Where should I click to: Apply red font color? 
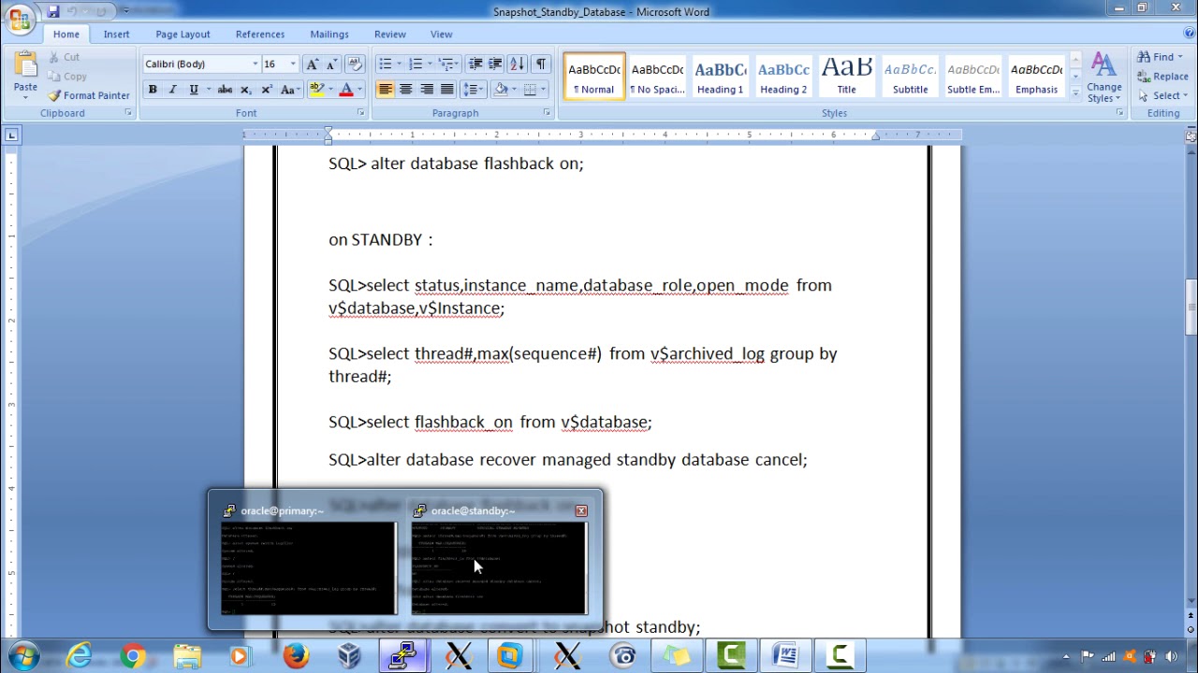coord(345,90)
